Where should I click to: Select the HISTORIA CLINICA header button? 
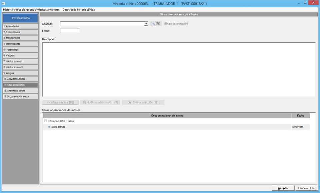tap(20, 18)
